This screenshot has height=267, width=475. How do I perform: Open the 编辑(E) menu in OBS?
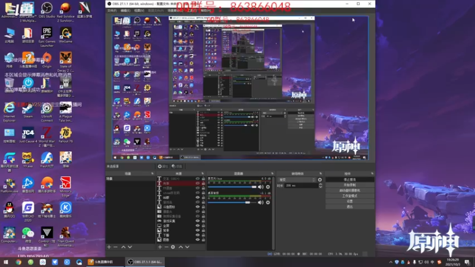(x=125, y=11)
